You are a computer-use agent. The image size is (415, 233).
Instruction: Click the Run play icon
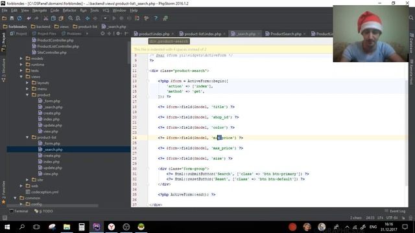tap(114, 18)
